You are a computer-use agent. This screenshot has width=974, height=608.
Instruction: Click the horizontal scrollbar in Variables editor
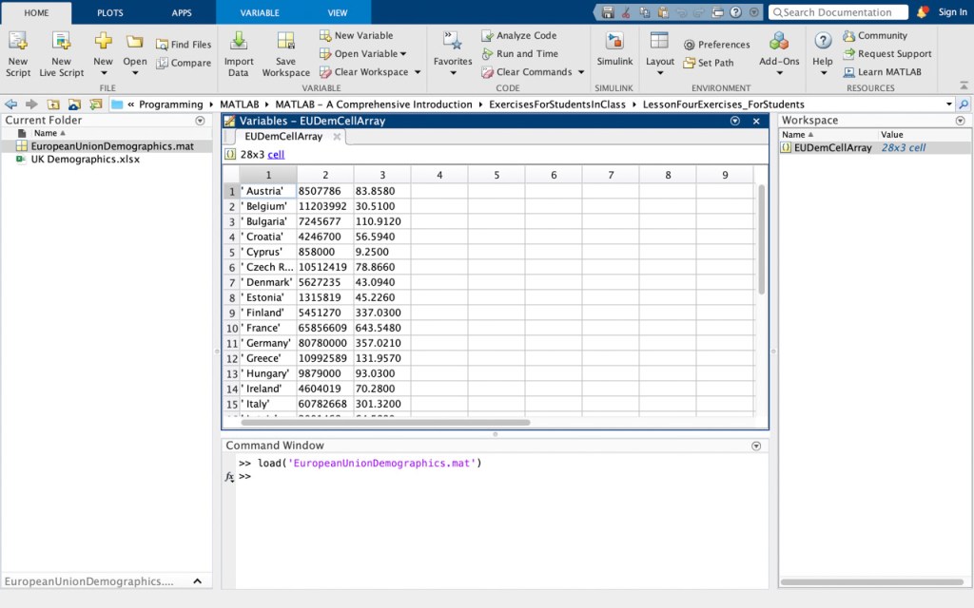click(x=385, y=423)
